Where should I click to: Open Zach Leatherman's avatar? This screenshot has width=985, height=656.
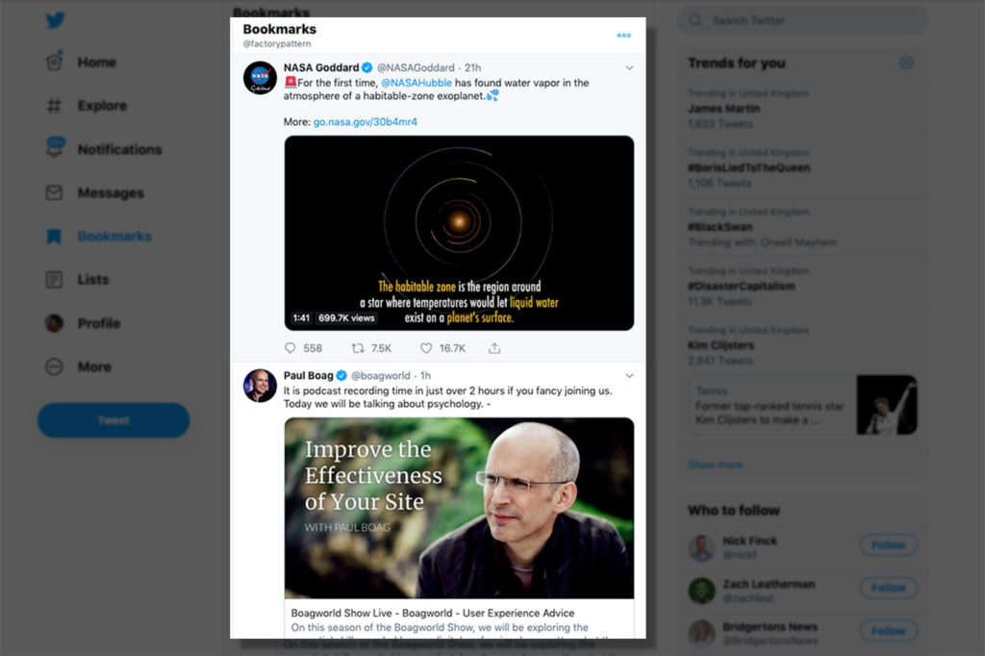click(x=701, y=591)
